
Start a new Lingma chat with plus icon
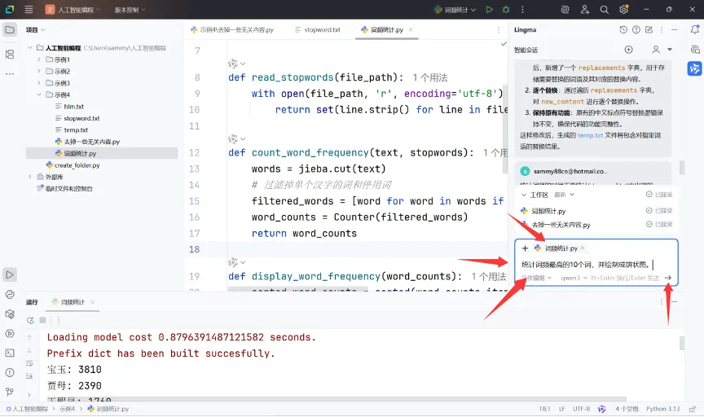click(x=628, y=50)
